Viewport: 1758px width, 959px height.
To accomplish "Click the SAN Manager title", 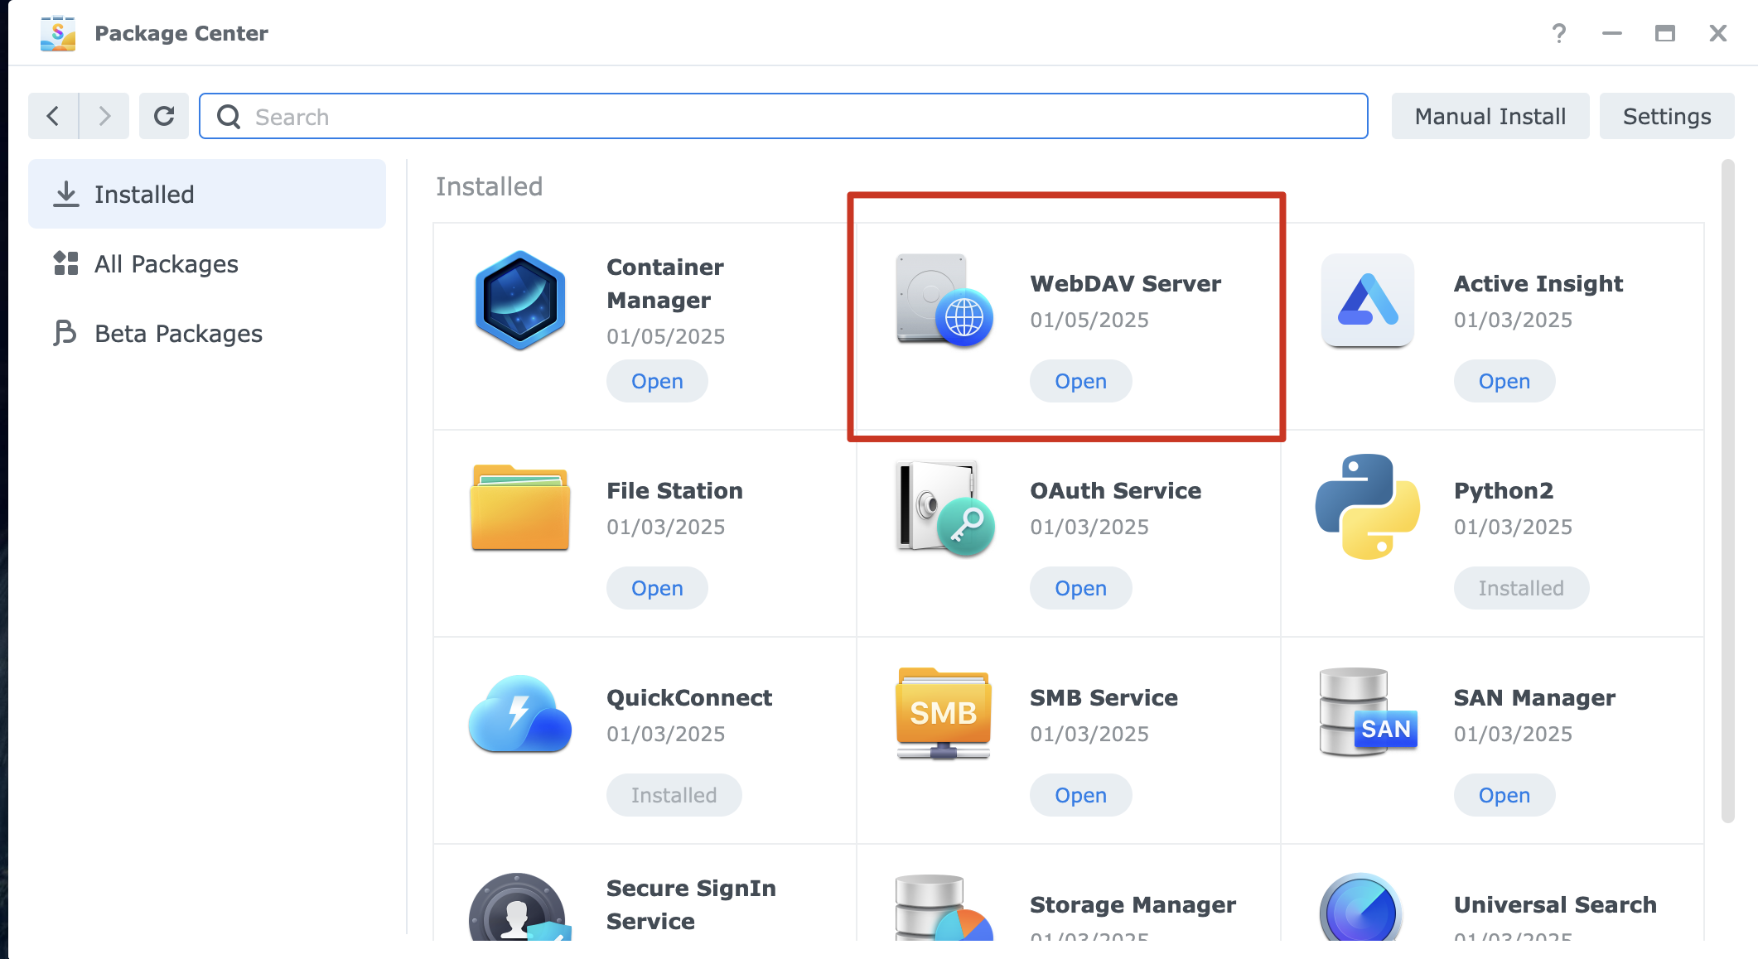I will pyautogui.click(x=1534, y=697).
